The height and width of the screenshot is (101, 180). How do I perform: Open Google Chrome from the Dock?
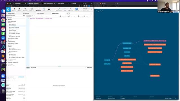(x=3, y=20)
